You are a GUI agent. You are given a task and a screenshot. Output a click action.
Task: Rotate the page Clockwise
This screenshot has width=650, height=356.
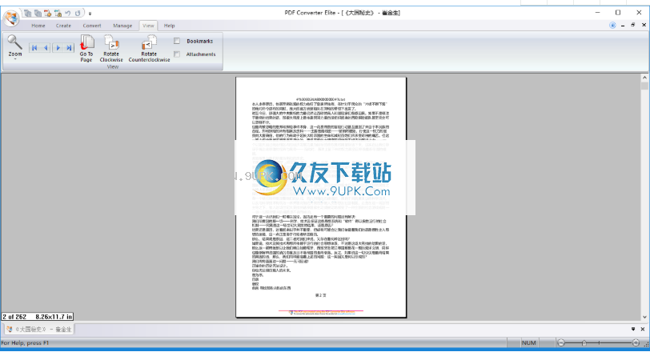point(111,49)
